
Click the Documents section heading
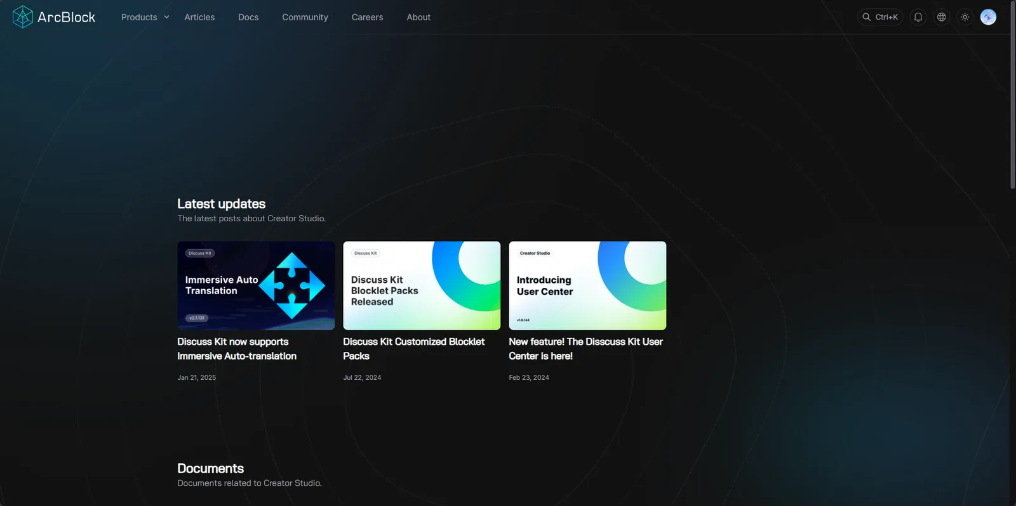click(x=211, y=469)
